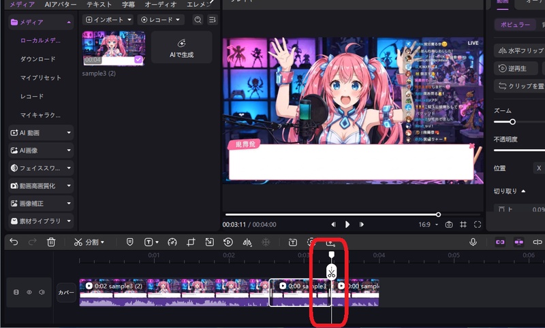
Task: Click the preview progress slider handle
Action: [438, 214]
